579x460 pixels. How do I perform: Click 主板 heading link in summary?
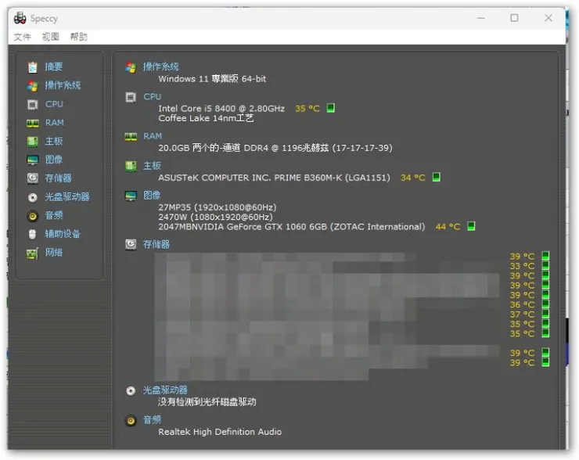(152, 166)
